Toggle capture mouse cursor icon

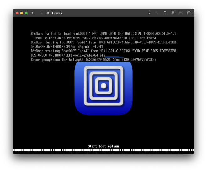(x=149, y=13)
